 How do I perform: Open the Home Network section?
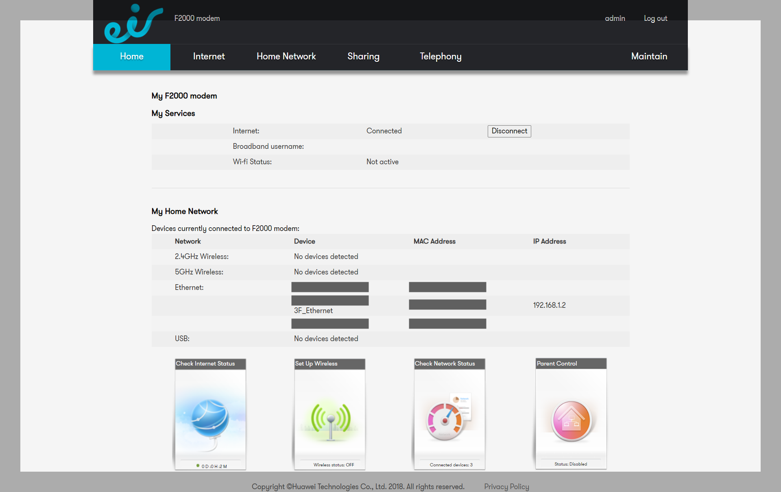(x=286, y=57)
